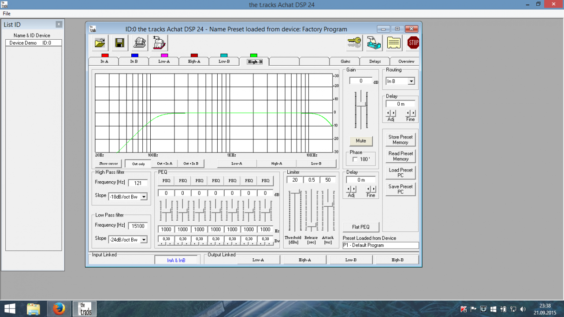Image resolution: width=564 pixels, height=317 pixels.
Task: Click the first PEQ band button
Action: coord(166,180)
